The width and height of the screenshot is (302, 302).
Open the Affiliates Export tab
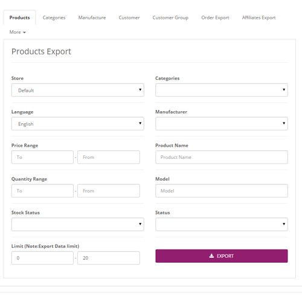(259, 18)
